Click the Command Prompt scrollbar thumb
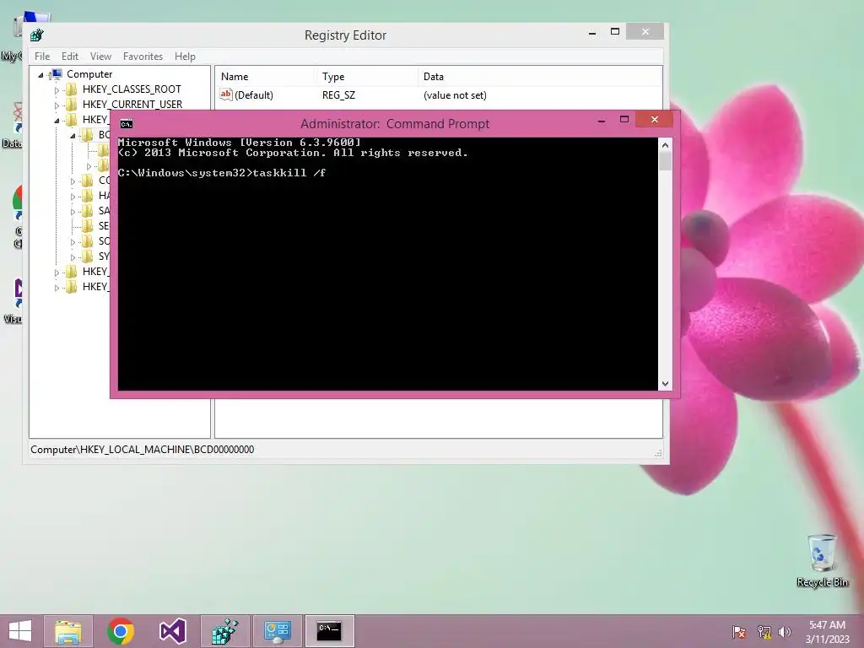The image size is (864, 648). [x=665, y=161]
